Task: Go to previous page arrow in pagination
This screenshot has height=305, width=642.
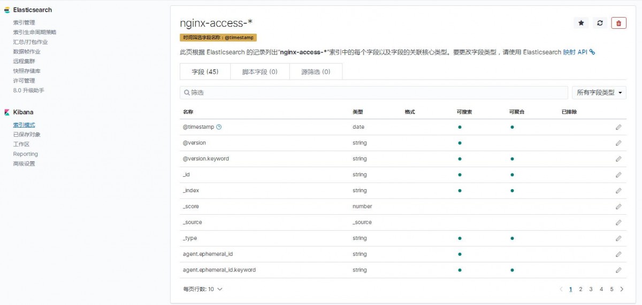Action: [x=561, y=289]
